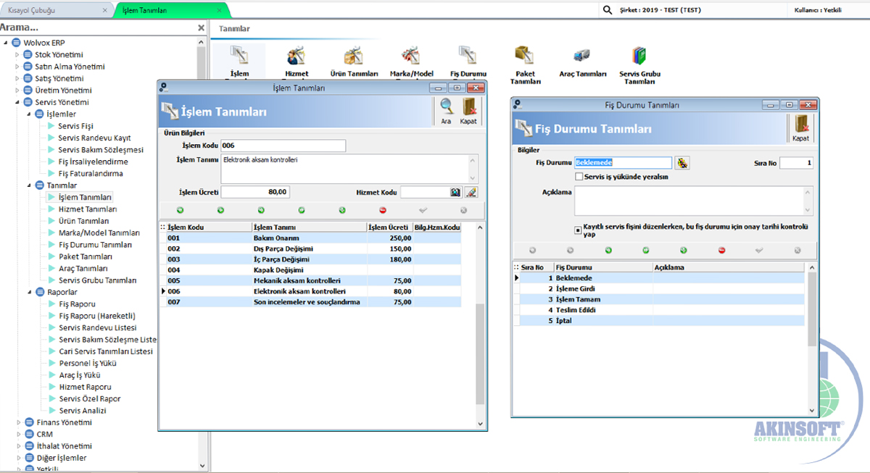870x473 pixels.
Task: Click the İşlem Ücreti input field
Action: [257, 192]
